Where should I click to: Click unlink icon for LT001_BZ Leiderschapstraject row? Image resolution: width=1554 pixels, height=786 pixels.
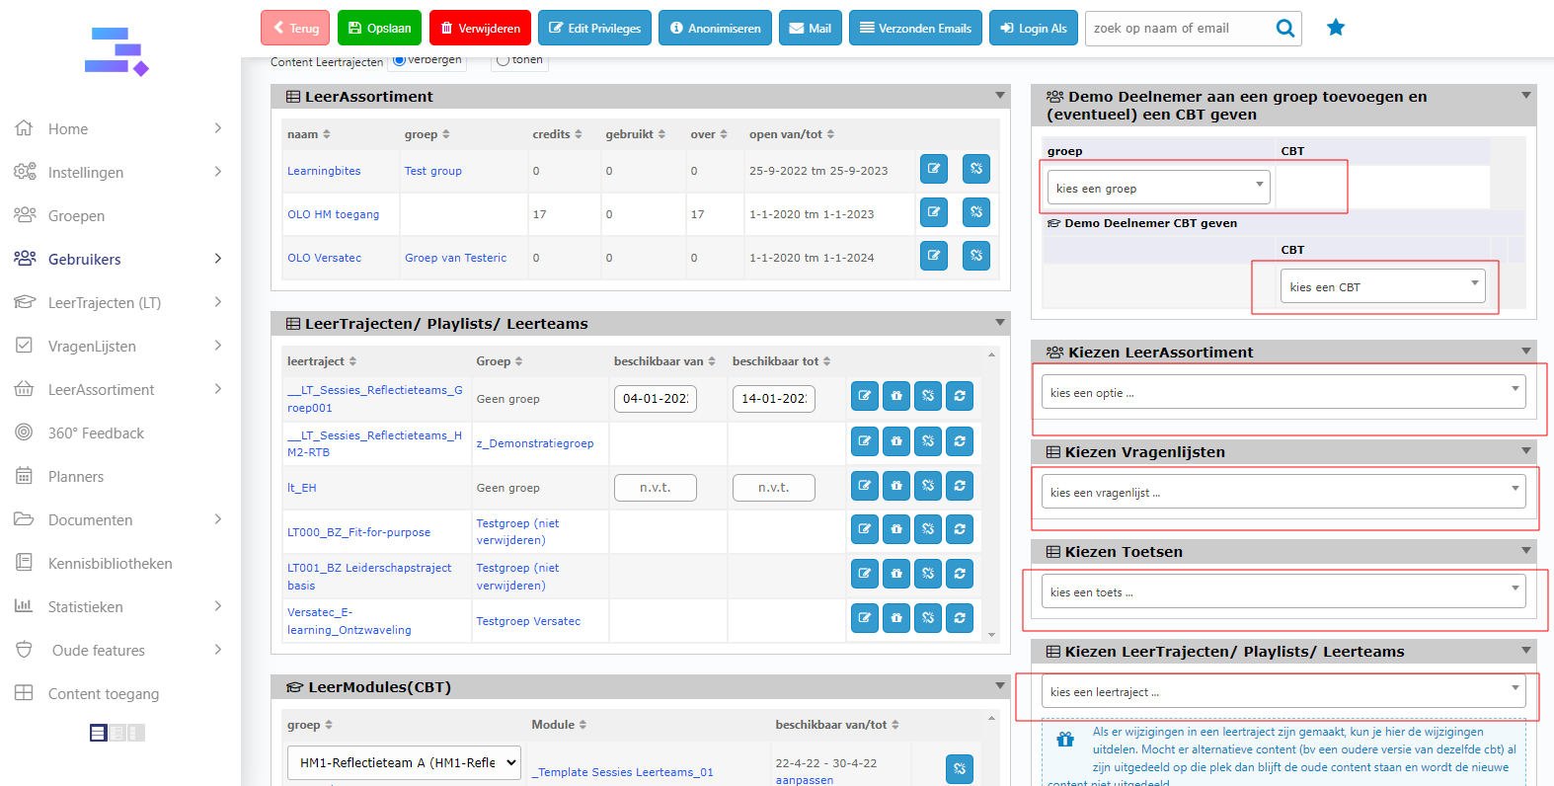(927, 574)
